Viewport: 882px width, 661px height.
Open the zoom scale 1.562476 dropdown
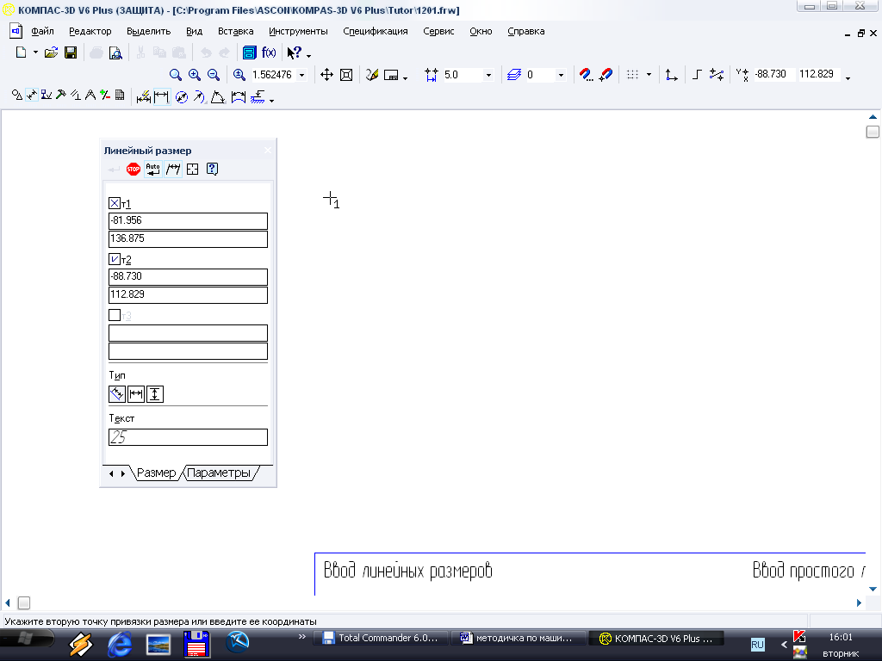[x=302, y=75]
